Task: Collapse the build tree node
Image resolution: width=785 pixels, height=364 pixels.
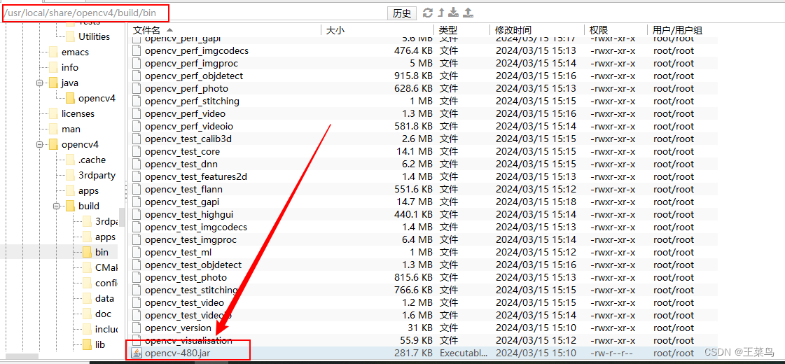Action: pyautogui.click(x=57, y=206)
